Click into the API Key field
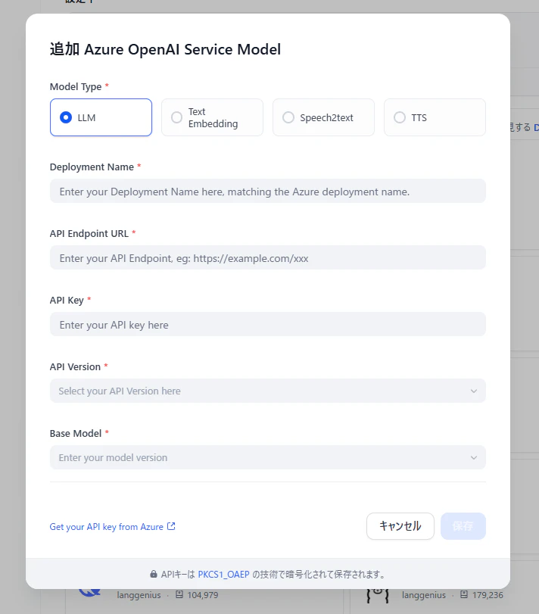The width and height of the screenshot is (539, 614). coord(267,325)
